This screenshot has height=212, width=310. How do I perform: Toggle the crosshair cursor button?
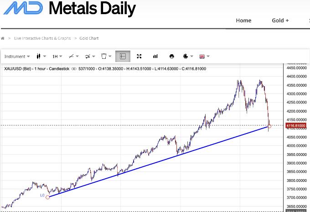point(123,57)
